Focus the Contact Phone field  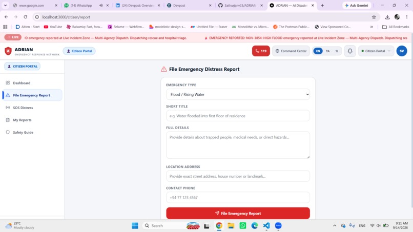tap(238, 198)
